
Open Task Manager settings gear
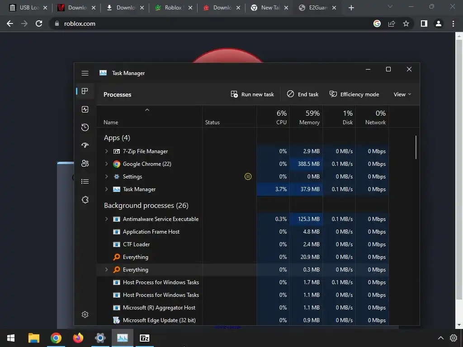[85, 314]
